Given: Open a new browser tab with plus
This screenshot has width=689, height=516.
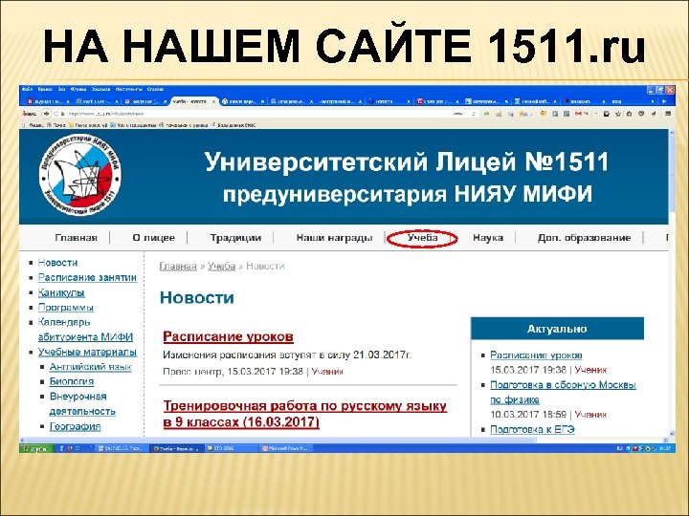Looking at the screenshot, I should point(664,101).
